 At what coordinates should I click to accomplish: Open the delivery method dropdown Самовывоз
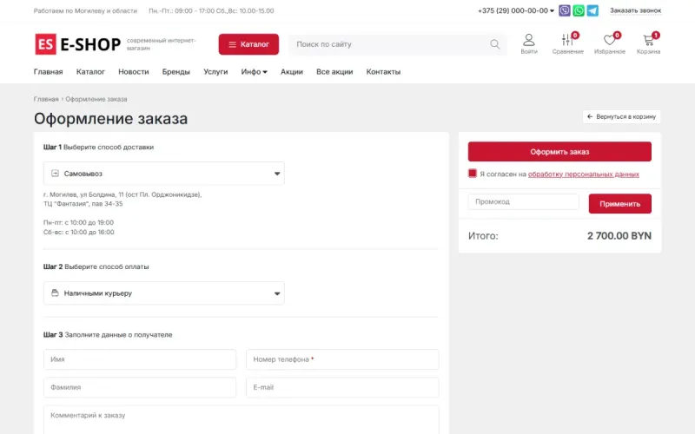pos(164,173)
